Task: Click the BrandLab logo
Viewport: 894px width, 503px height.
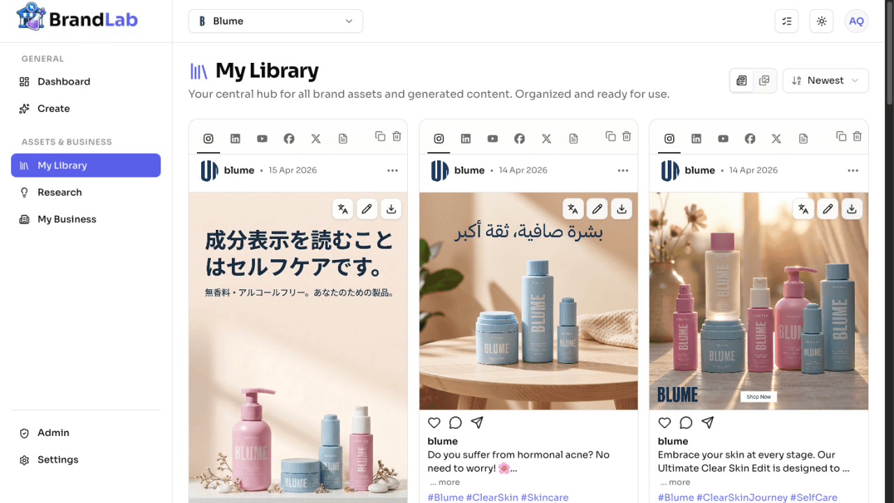Action: [x=77, y=17]
